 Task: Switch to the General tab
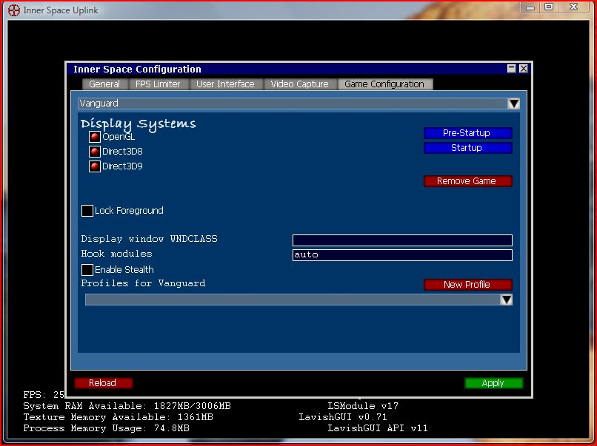(x=104, y=84)
